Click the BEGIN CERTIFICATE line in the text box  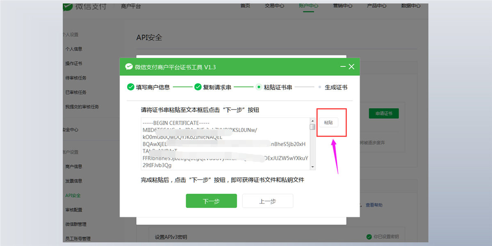click(176, 123)
